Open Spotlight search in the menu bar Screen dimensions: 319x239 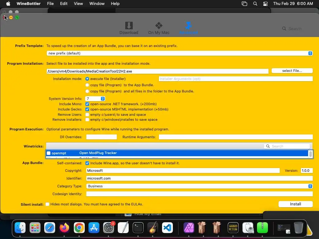coord(255,3)
